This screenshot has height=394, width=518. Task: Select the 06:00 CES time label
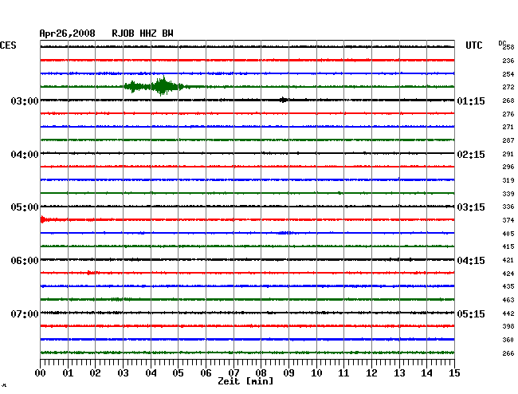click(x=25, y=261)
